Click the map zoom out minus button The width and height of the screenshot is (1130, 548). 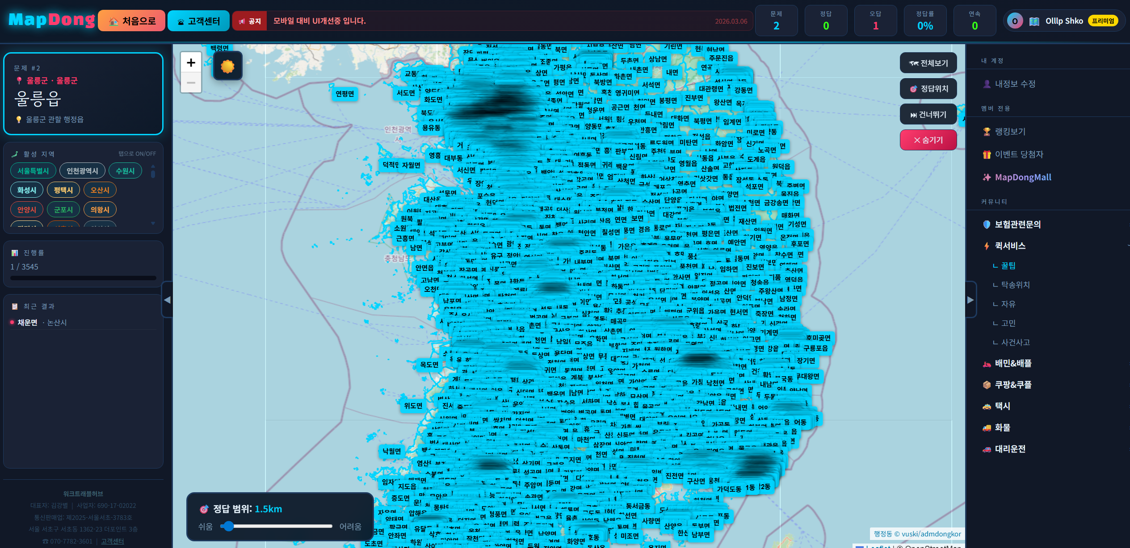pos(191,83)
